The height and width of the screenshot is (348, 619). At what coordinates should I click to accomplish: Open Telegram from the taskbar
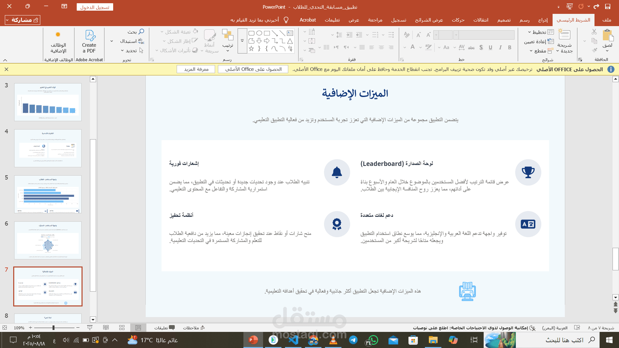[x=353, y=340]
